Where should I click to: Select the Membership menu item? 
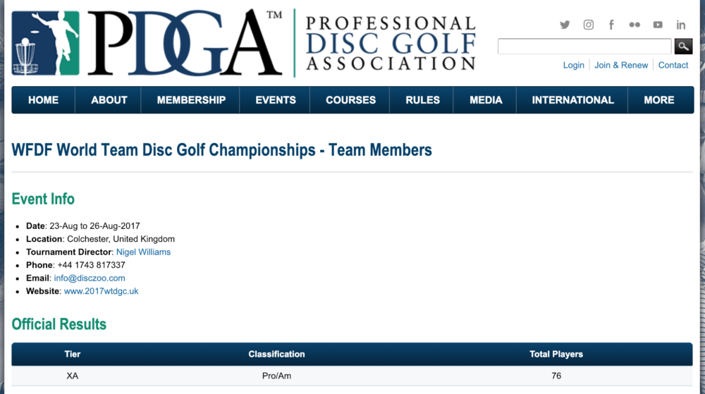[191, 100]
